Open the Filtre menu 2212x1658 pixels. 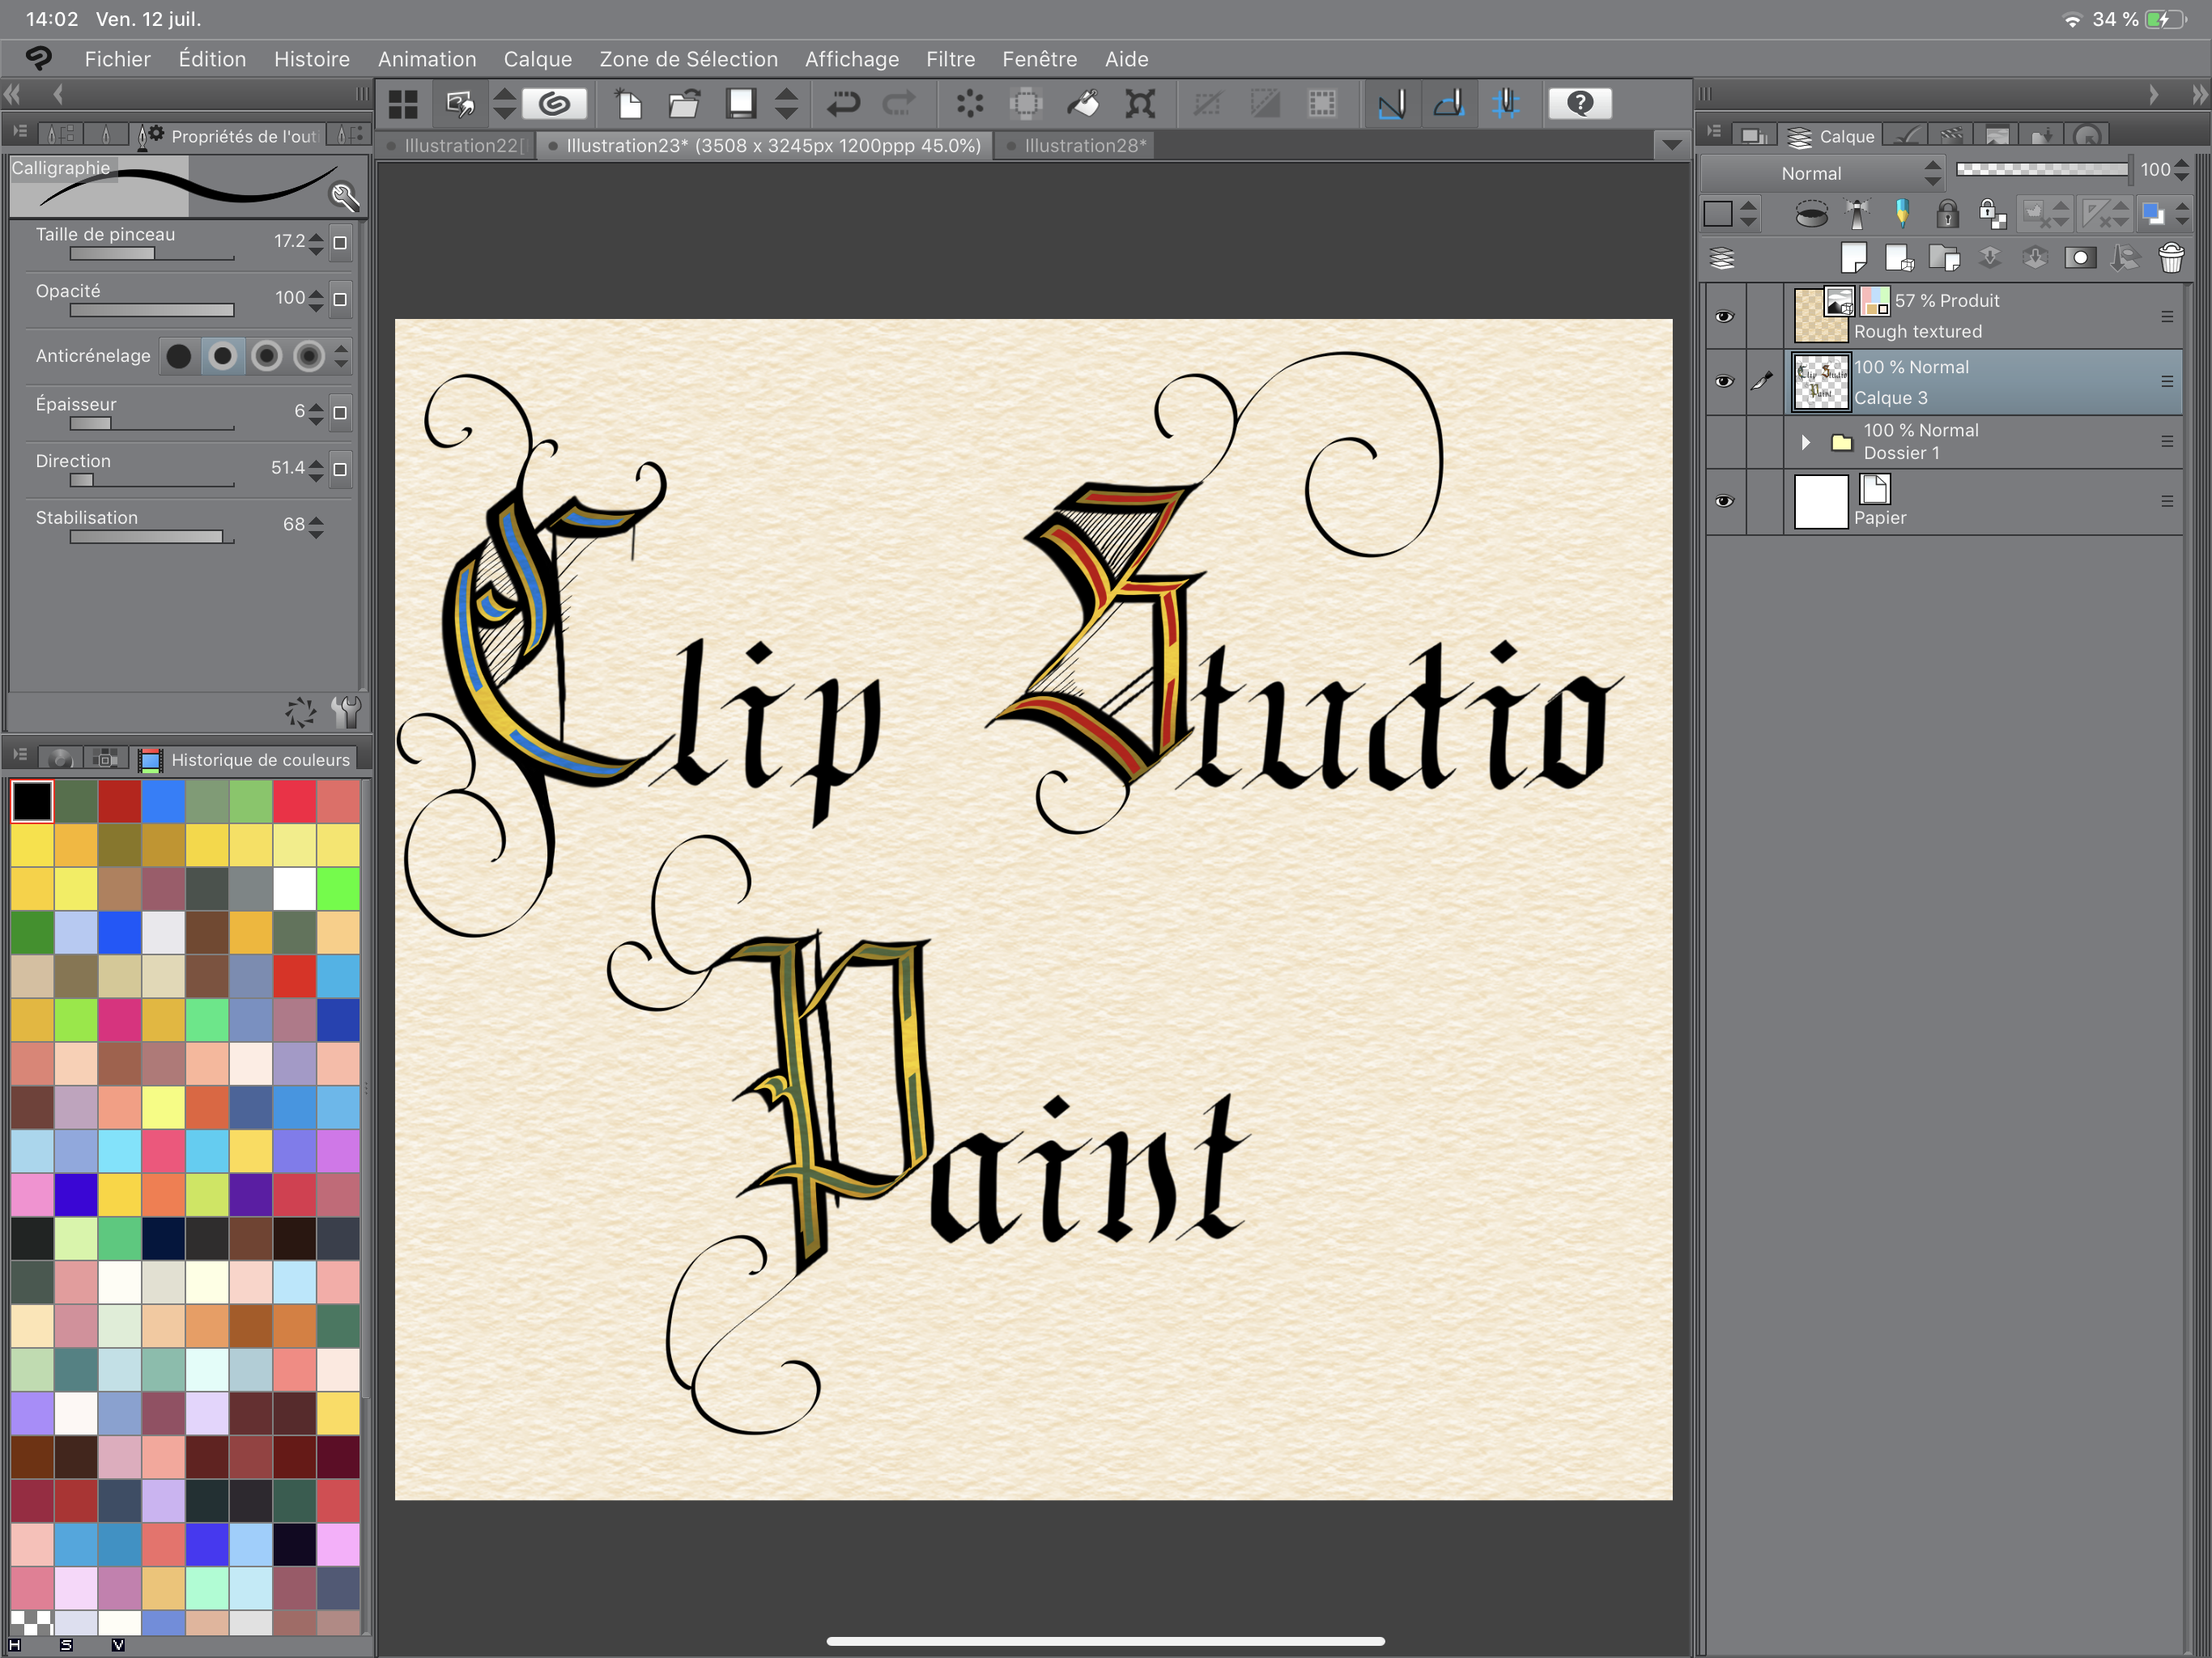point(950,59)
